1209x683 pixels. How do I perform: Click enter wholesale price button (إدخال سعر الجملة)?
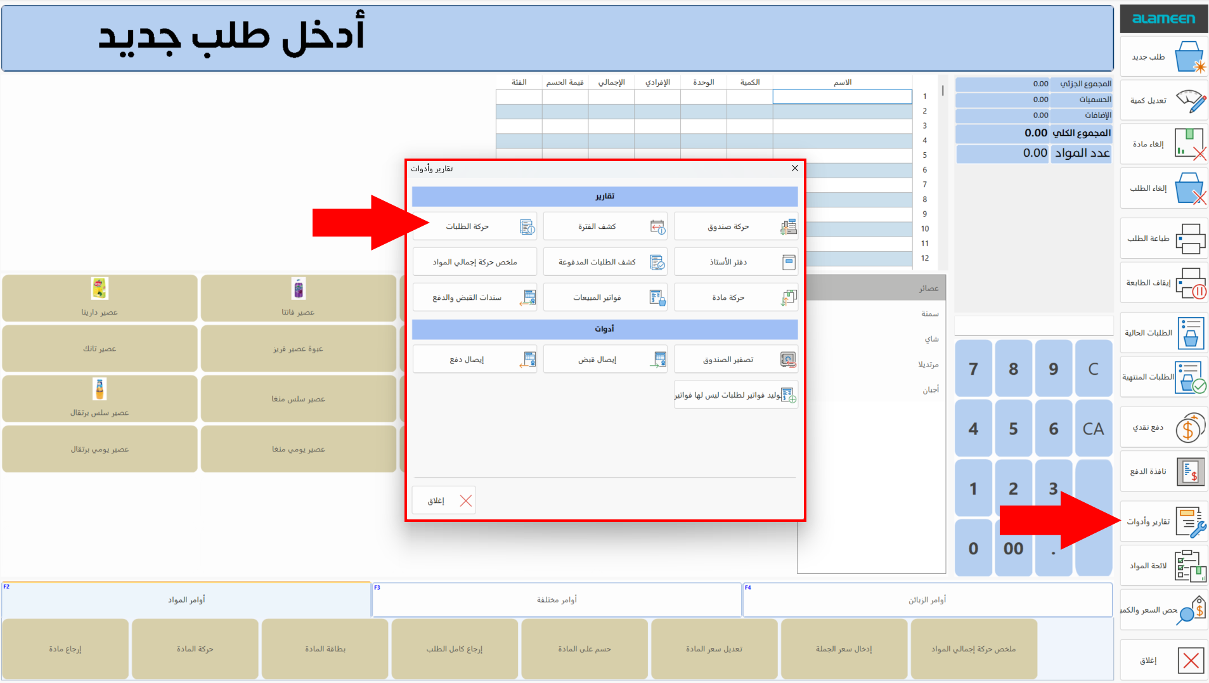pos(844,649)
